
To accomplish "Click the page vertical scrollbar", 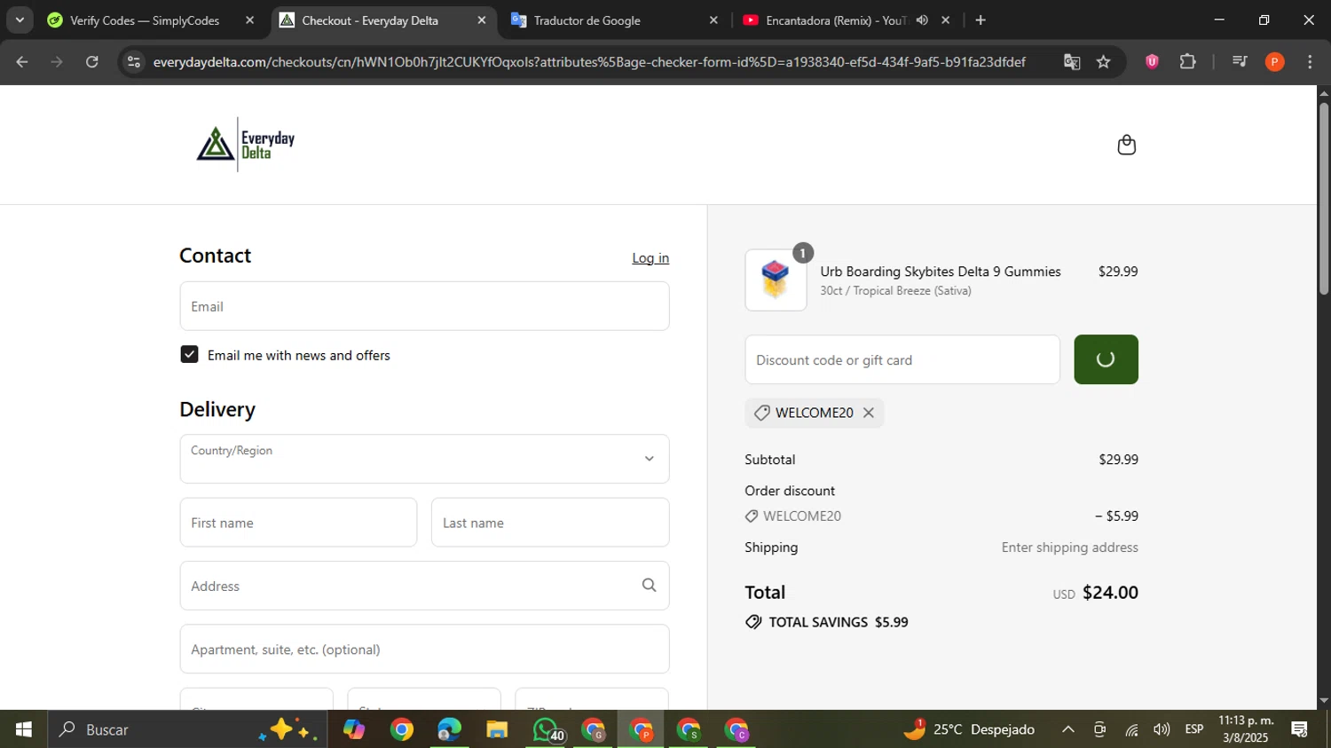I will (x=1324, y=200).
